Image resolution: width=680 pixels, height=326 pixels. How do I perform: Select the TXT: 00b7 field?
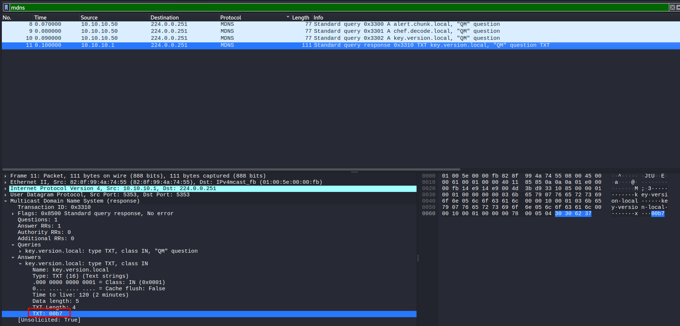pyautogui.click(x=209, y=314)
